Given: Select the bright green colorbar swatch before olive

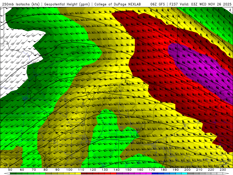Looking at the screenshot, I should coord(43,173).
